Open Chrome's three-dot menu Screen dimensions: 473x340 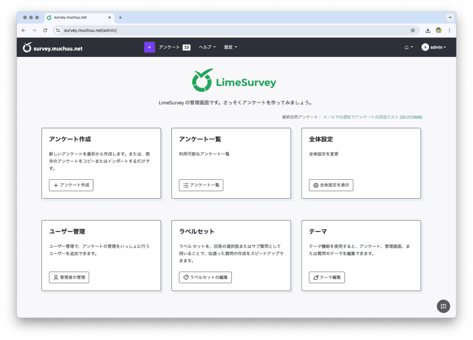tap(449, 30)
